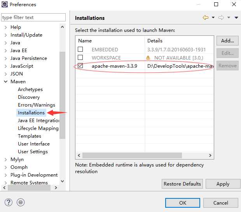Click the Name column header
Viewport: 241px width, 212px height.
(x=110, y=41)
